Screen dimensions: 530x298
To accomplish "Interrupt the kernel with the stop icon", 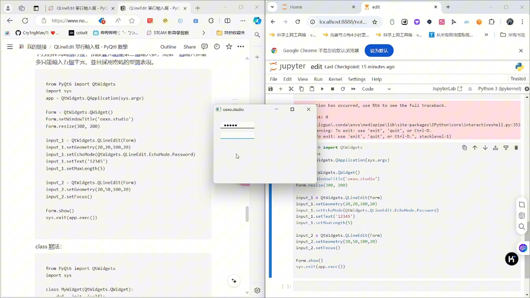I will click(x=332, y=89).
